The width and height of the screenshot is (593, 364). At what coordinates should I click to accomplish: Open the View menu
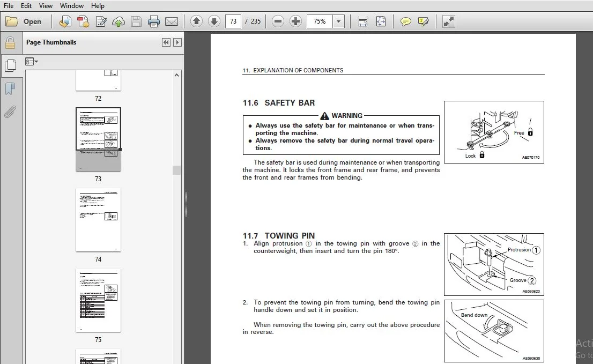coord(46,6)
